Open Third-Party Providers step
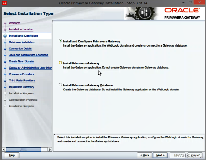The width and height of the screenshot is (206, 160). point(22,81)
